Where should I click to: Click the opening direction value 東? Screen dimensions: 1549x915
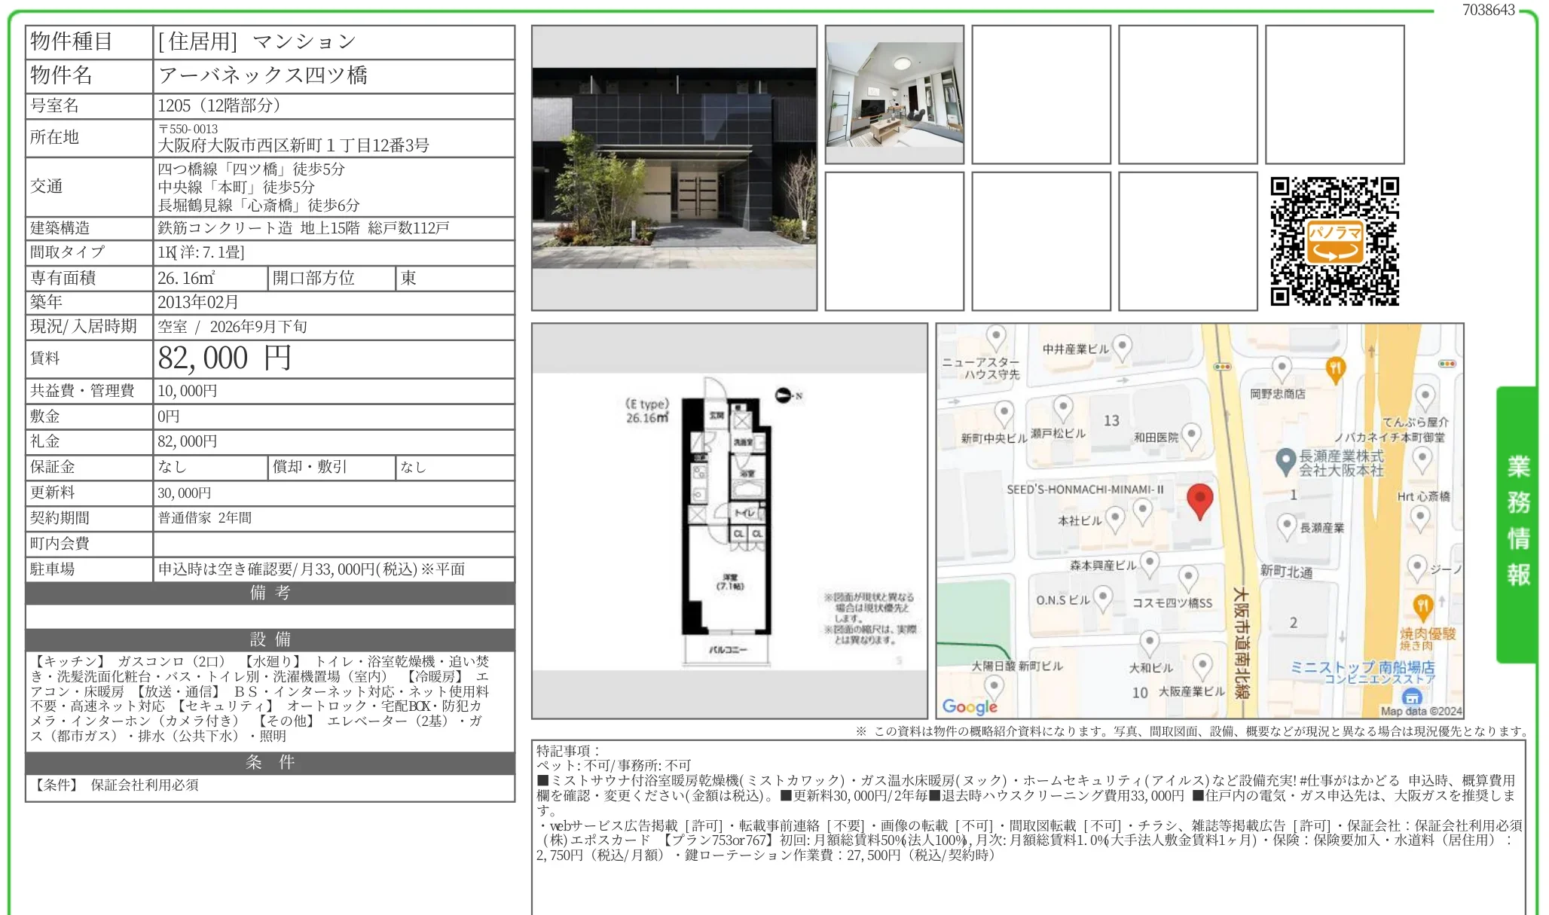coord(408,278)
